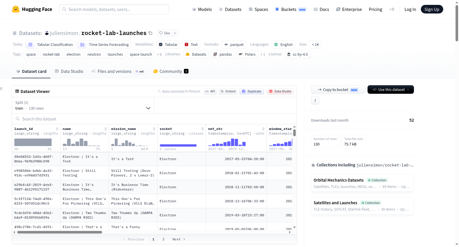Sort by rocket column sort icon

pos(203,129)
